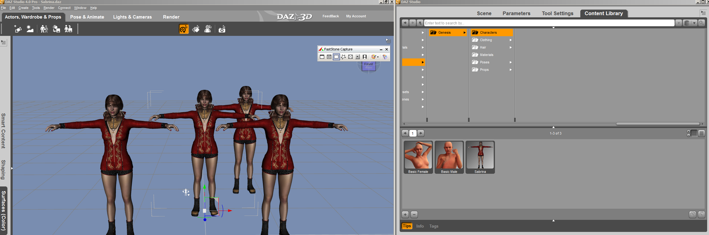
Task: Click the shapes-to-disk save toolbar icon
Action: click(x=56, y=29)
